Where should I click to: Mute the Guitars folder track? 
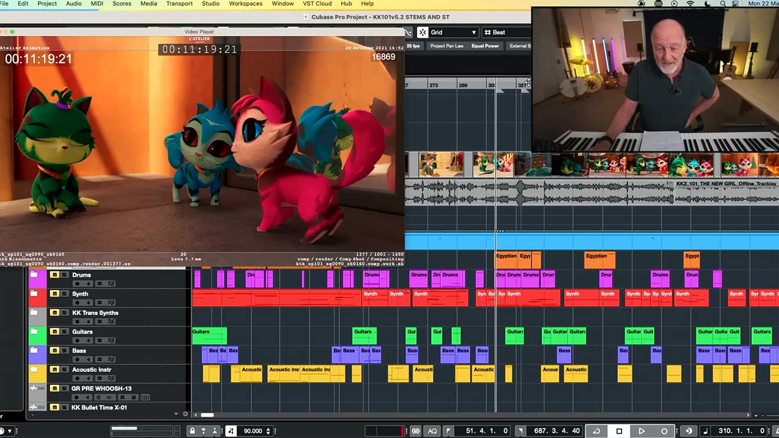pyautogui.click(x=54, y=331)
